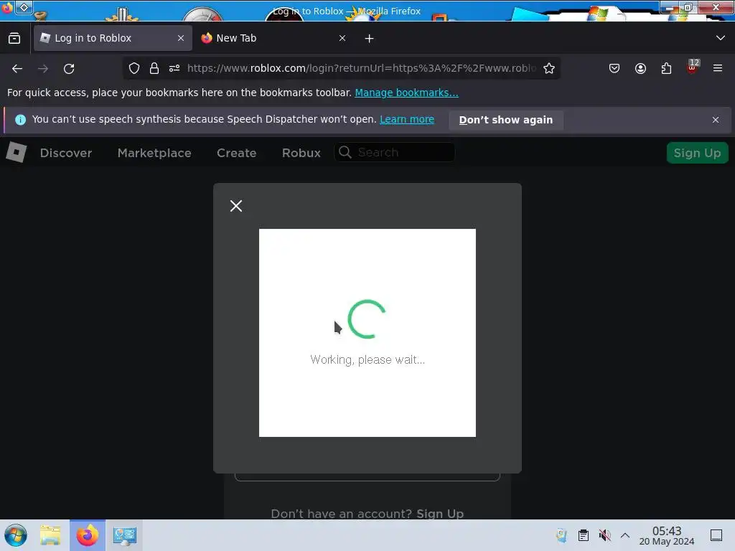This screenshot has width=735, height=551.
Task: Open site permissions icon in address bar
Action: point(174,68)
